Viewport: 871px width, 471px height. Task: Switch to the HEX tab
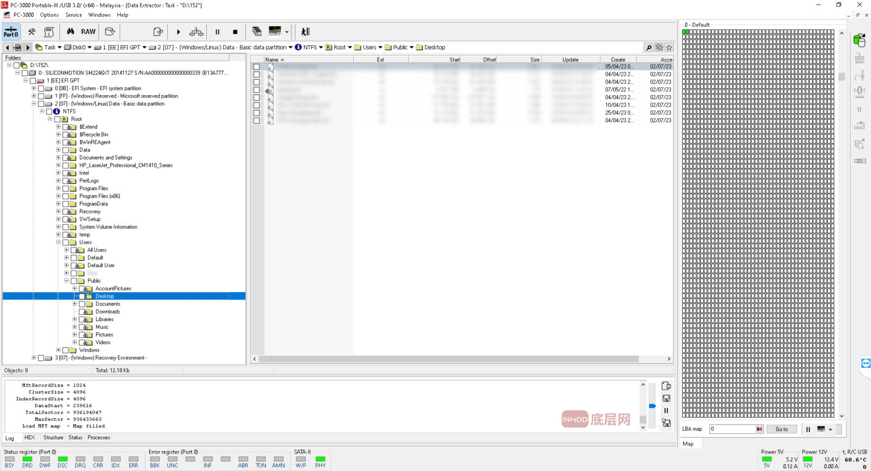(29, 438)
